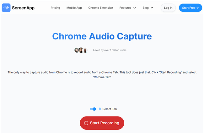Click the chevron next to Blog
The image size is (204, 134).
pos(152,8)
